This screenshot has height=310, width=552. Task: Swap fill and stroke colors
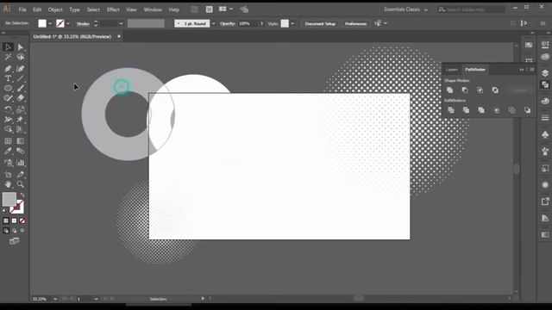[22, 195]
